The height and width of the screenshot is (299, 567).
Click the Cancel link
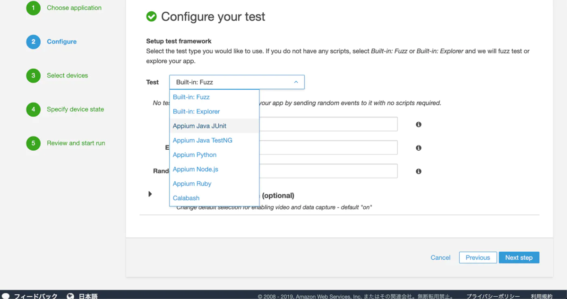tap(440, 257)
